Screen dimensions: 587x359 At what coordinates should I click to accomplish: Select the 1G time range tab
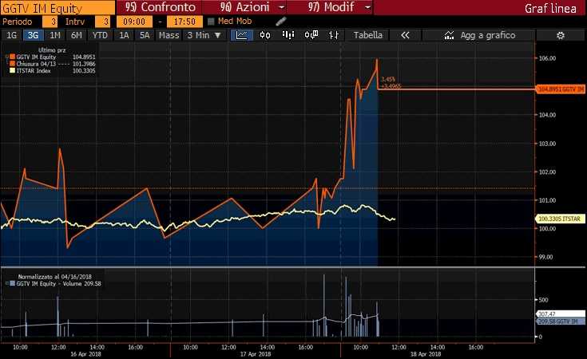pyautogui.click(x=12, y=35)
